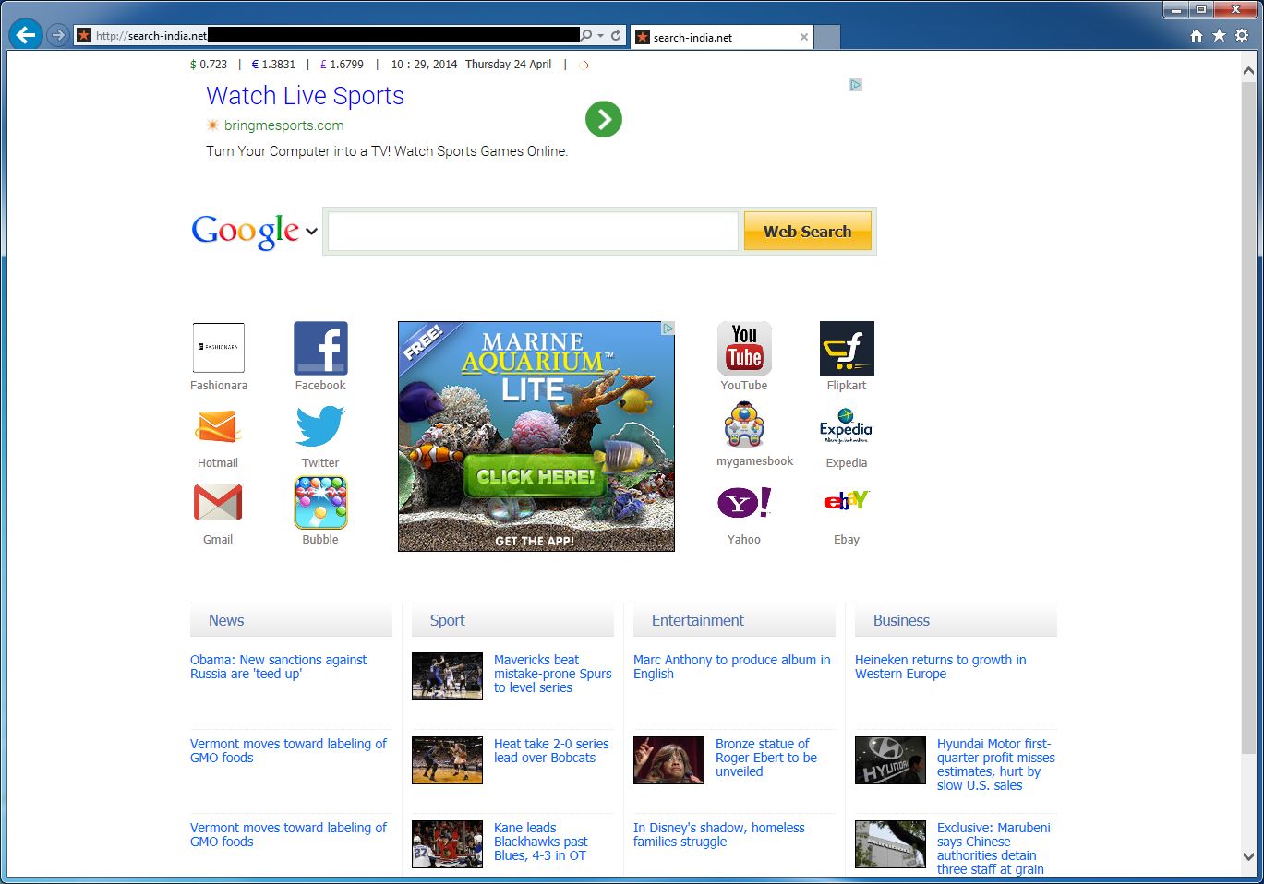Launch the Bubble game icon
This screenshot has height=884, width=1264.
pos(320,502)
